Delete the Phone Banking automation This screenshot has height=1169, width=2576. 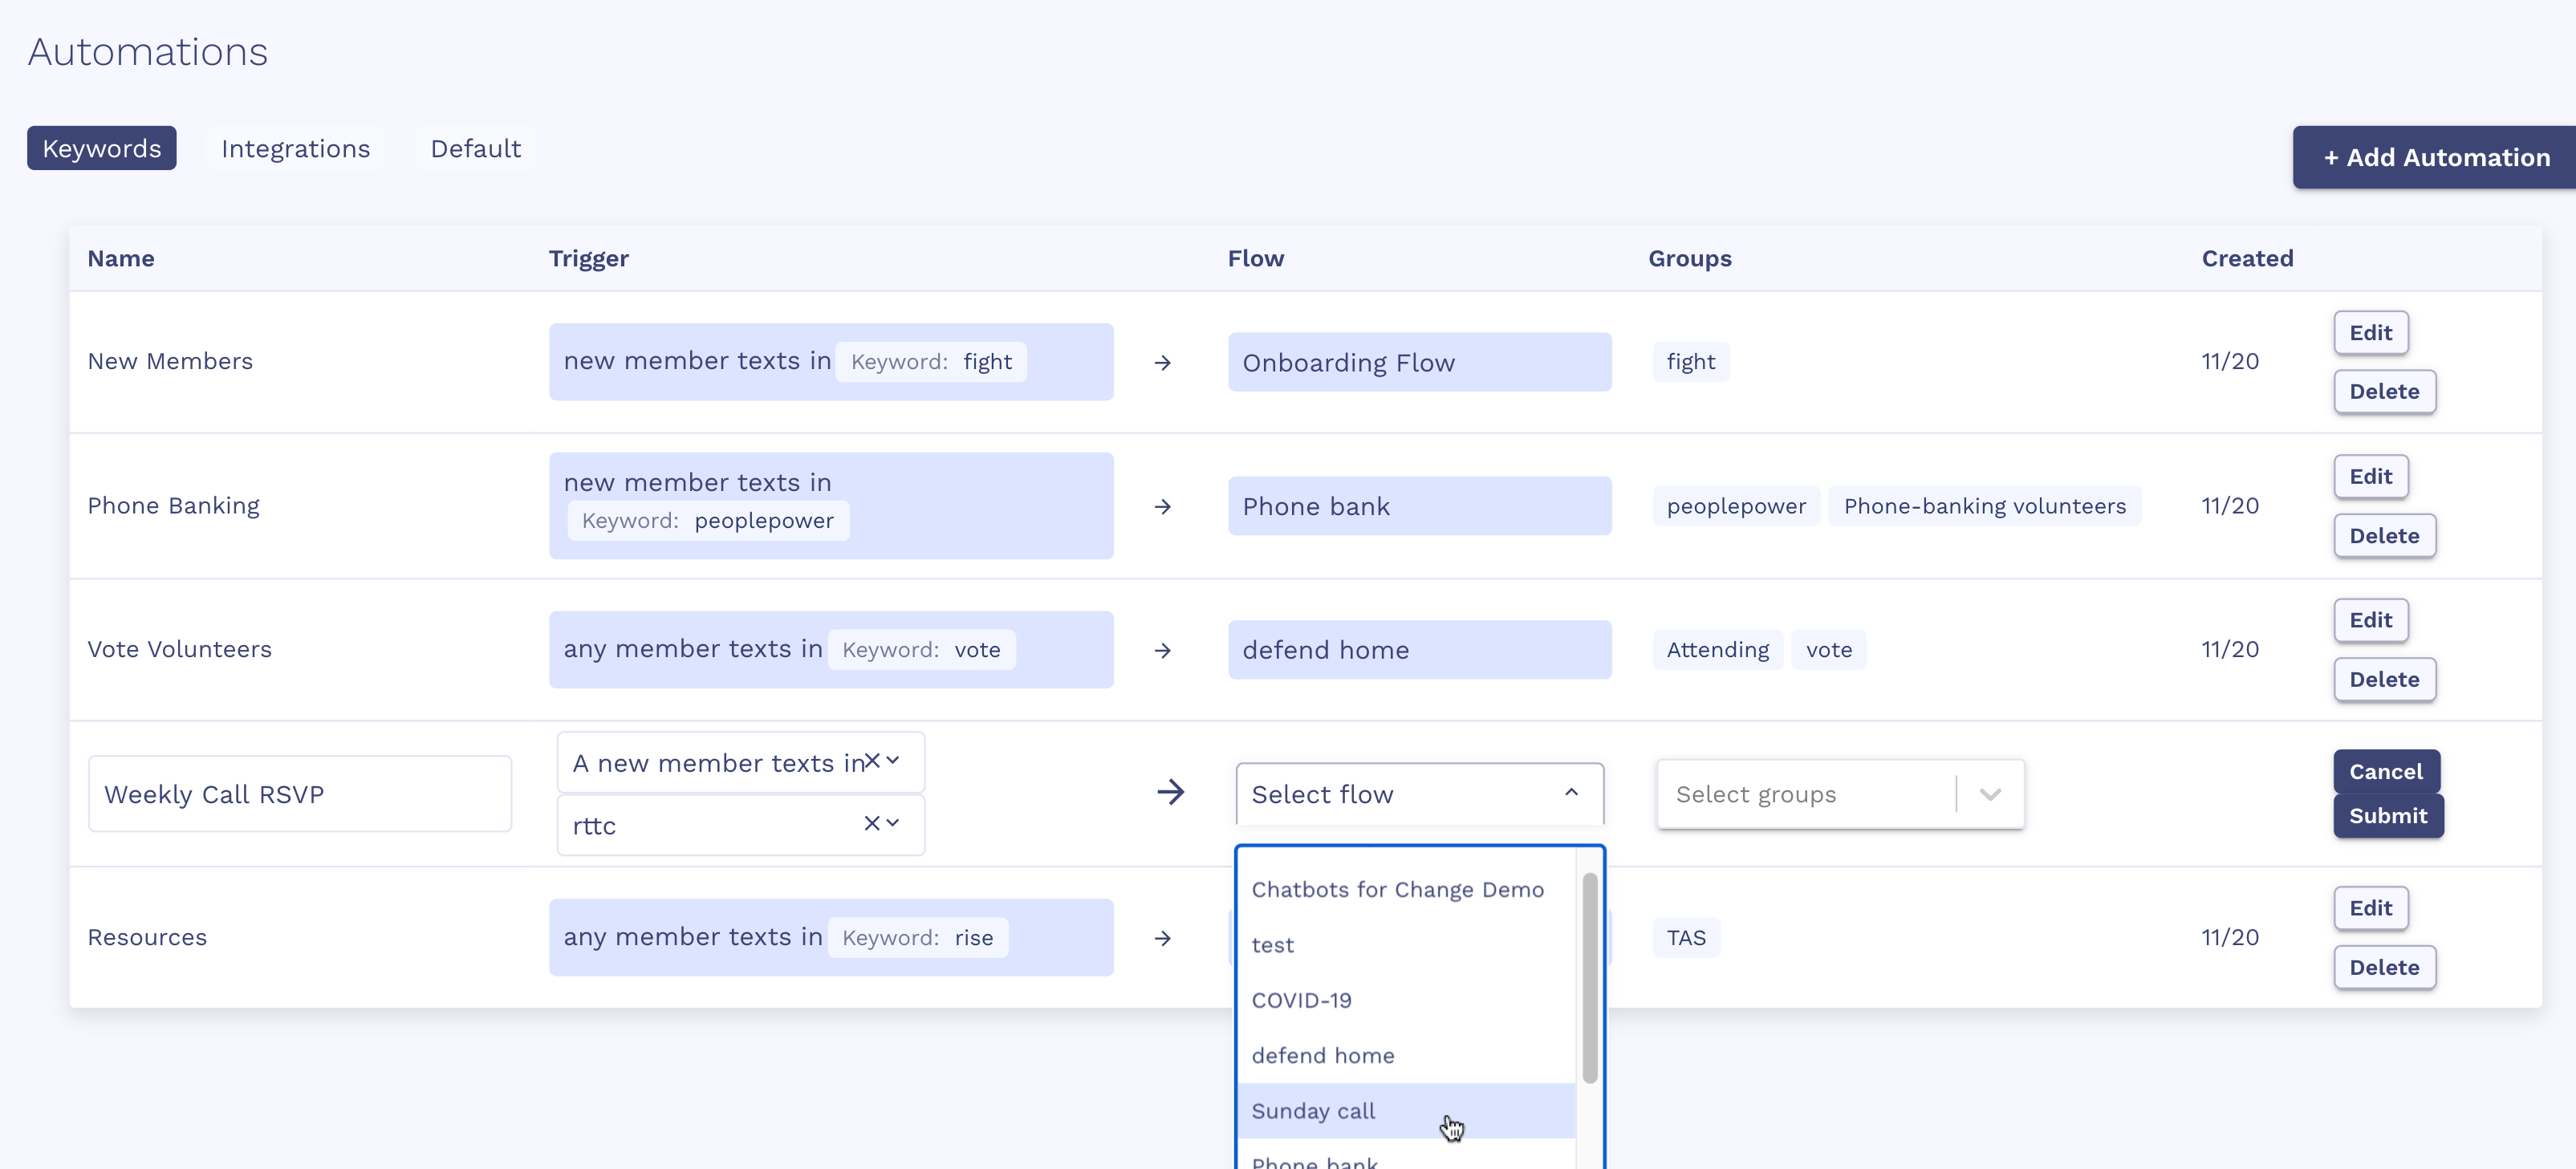(x=2385, y=536)
